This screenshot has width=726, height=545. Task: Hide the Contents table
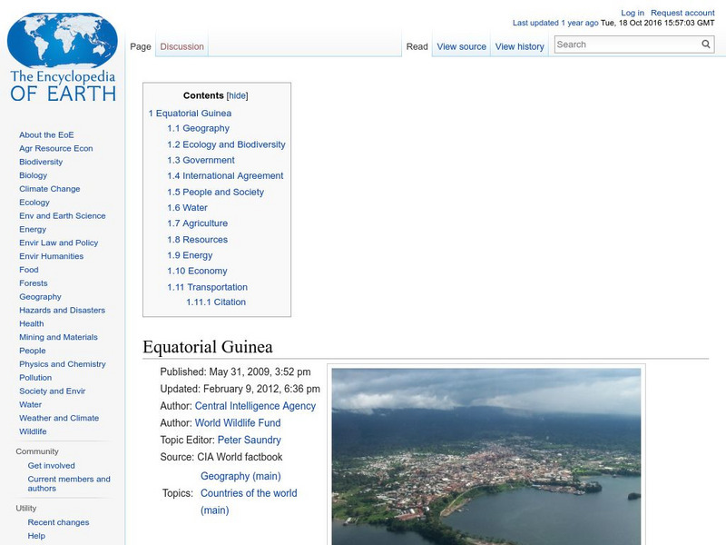(237, 95)
